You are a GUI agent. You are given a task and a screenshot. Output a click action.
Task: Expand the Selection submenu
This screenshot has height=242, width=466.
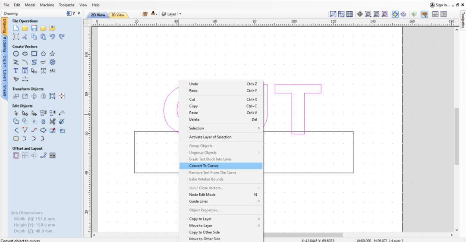224,128
